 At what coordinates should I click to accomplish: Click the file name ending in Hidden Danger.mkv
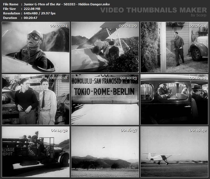[x=67, y=4]
